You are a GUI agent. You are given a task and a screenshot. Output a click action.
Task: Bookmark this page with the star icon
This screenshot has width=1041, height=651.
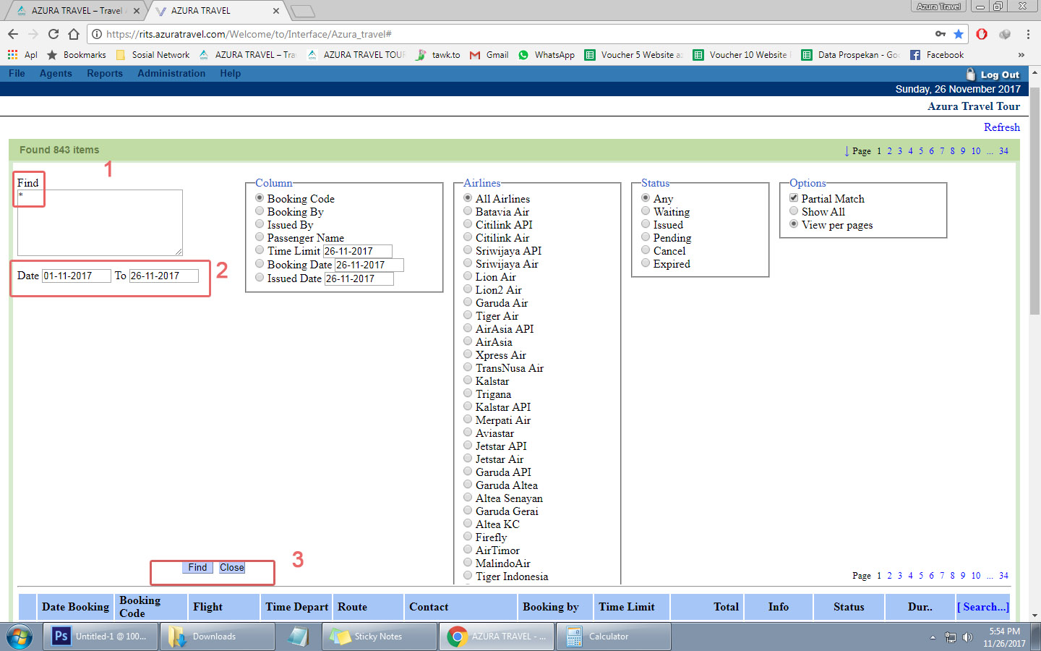(x=959, y=34)
